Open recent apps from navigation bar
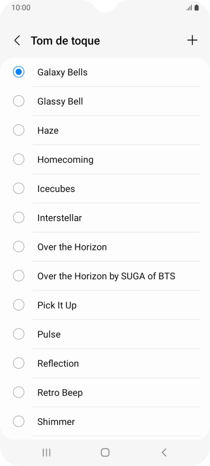This screenshot has width=210, height=466. (46, 452)
